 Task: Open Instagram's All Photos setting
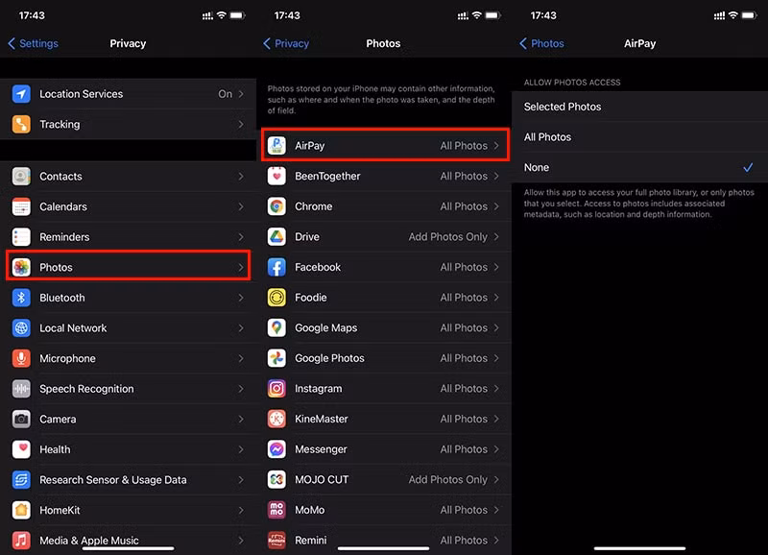469,389
